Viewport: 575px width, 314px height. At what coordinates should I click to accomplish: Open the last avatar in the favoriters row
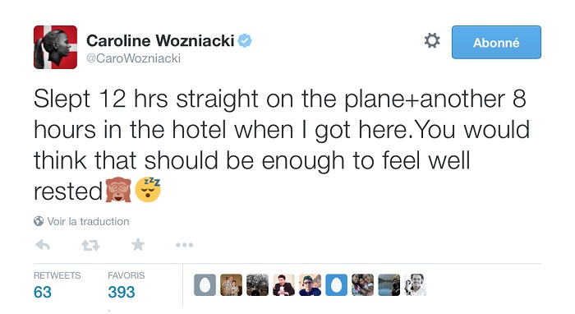[415, 285]
